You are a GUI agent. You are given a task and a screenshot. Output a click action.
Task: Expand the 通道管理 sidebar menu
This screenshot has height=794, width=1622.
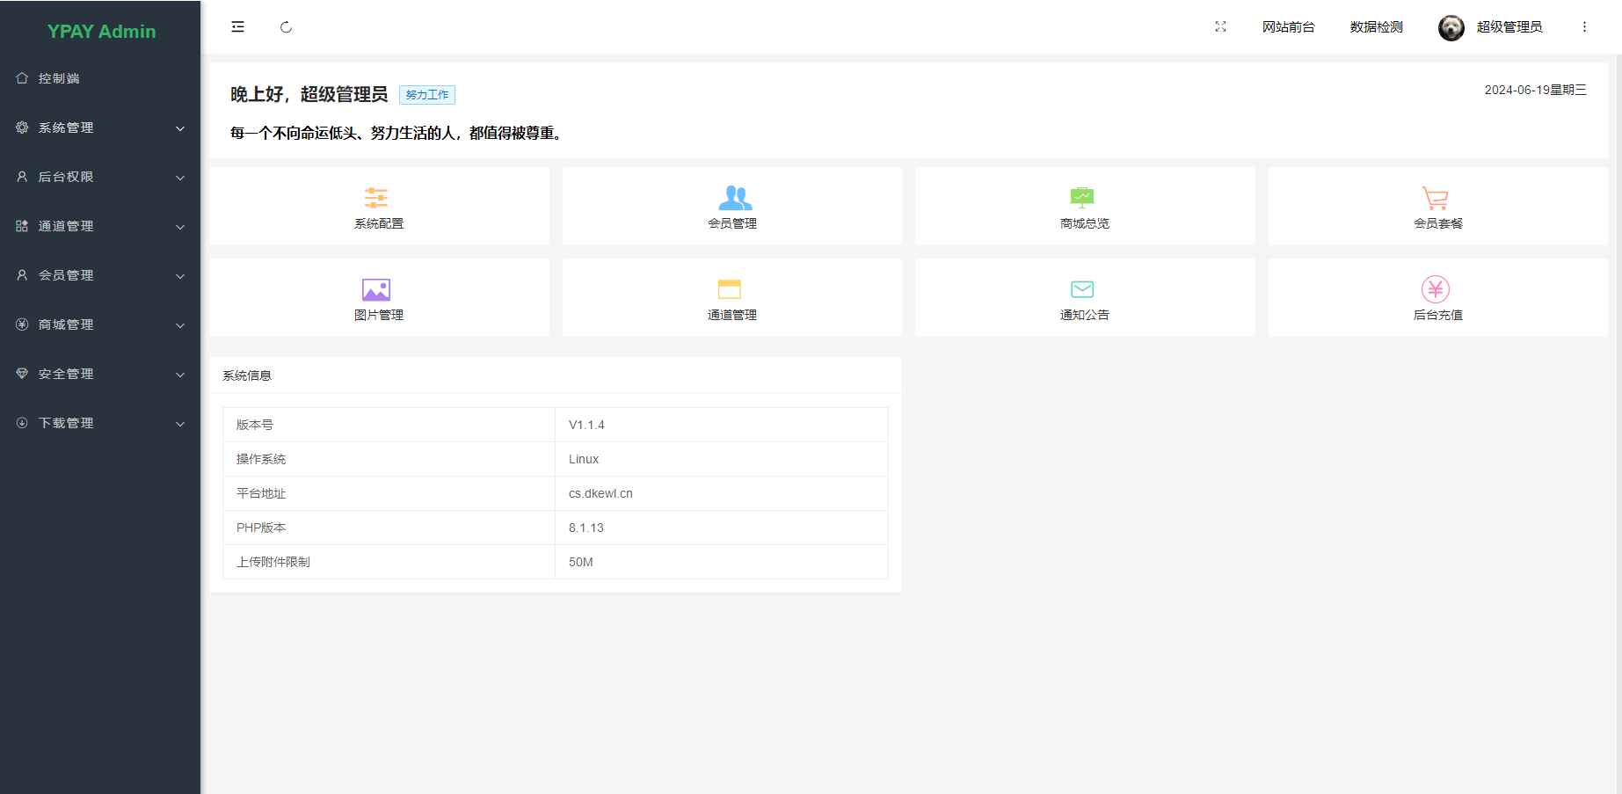100,226
